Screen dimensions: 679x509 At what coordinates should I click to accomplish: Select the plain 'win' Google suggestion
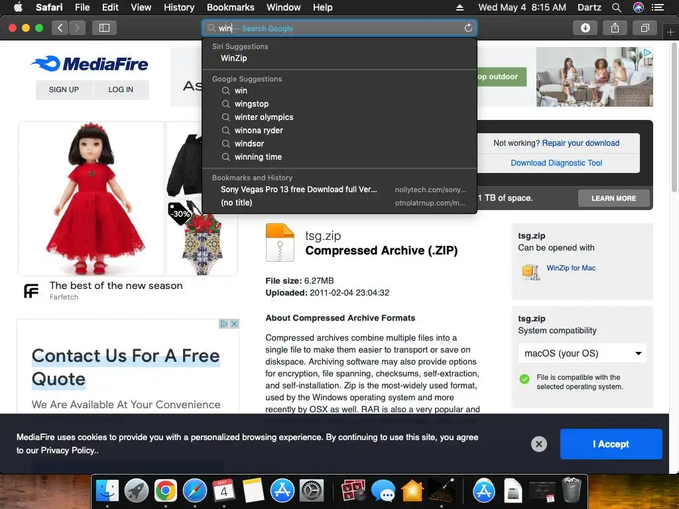[x=339, y=90]
